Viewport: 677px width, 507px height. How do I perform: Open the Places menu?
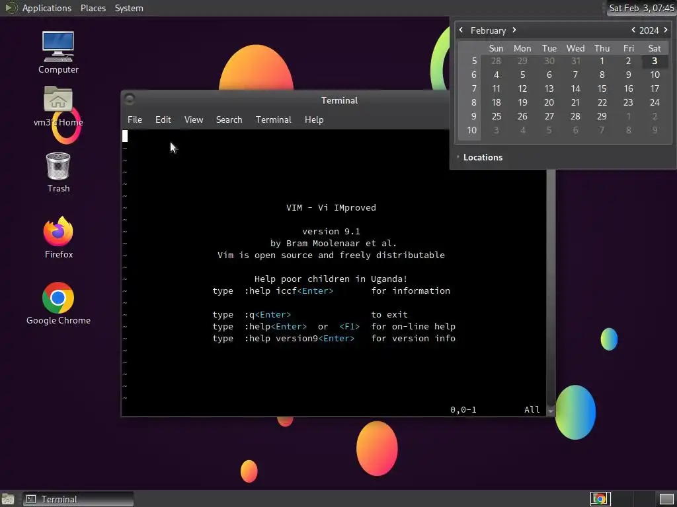point(93,8)
